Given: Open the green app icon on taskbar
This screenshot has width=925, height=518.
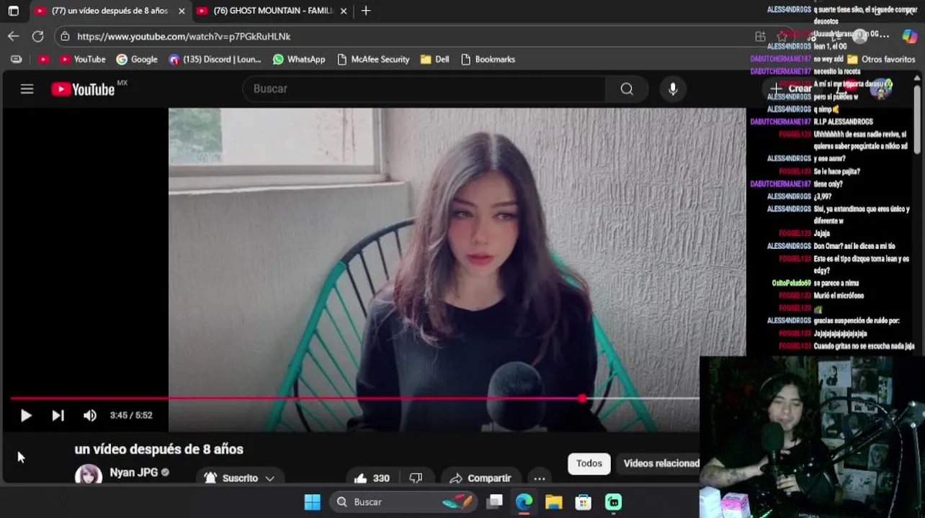Looking at the screenshot, I should tap(613, 501).
